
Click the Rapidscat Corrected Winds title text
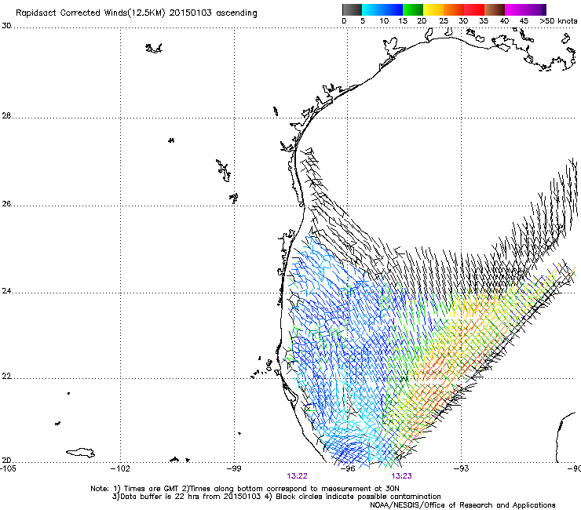137,13
